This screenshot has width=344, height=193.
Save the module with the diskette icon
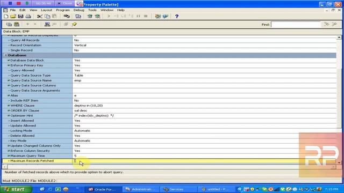[x=20, y=17]
